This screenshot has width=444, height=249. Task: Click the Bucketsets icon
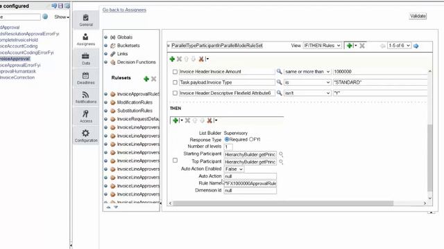coord(112,46)
